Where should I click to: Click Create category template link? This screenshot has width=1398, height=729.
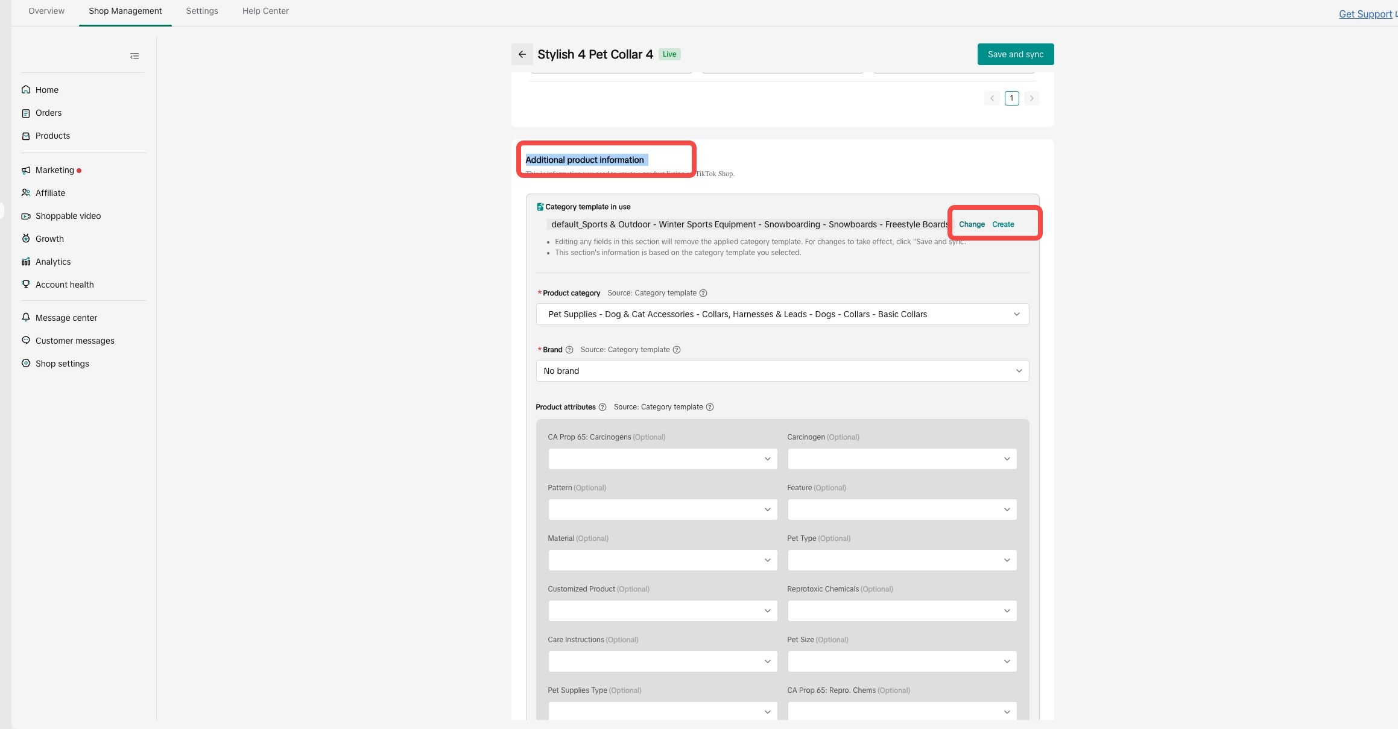1003,224
